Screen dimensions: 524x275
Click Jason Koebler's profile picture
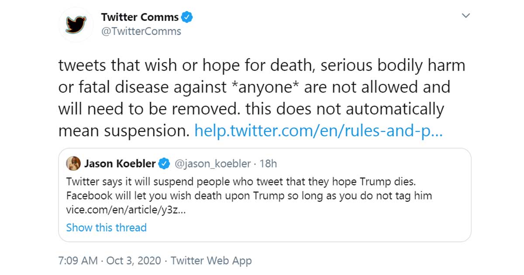[x=73, y=164]
